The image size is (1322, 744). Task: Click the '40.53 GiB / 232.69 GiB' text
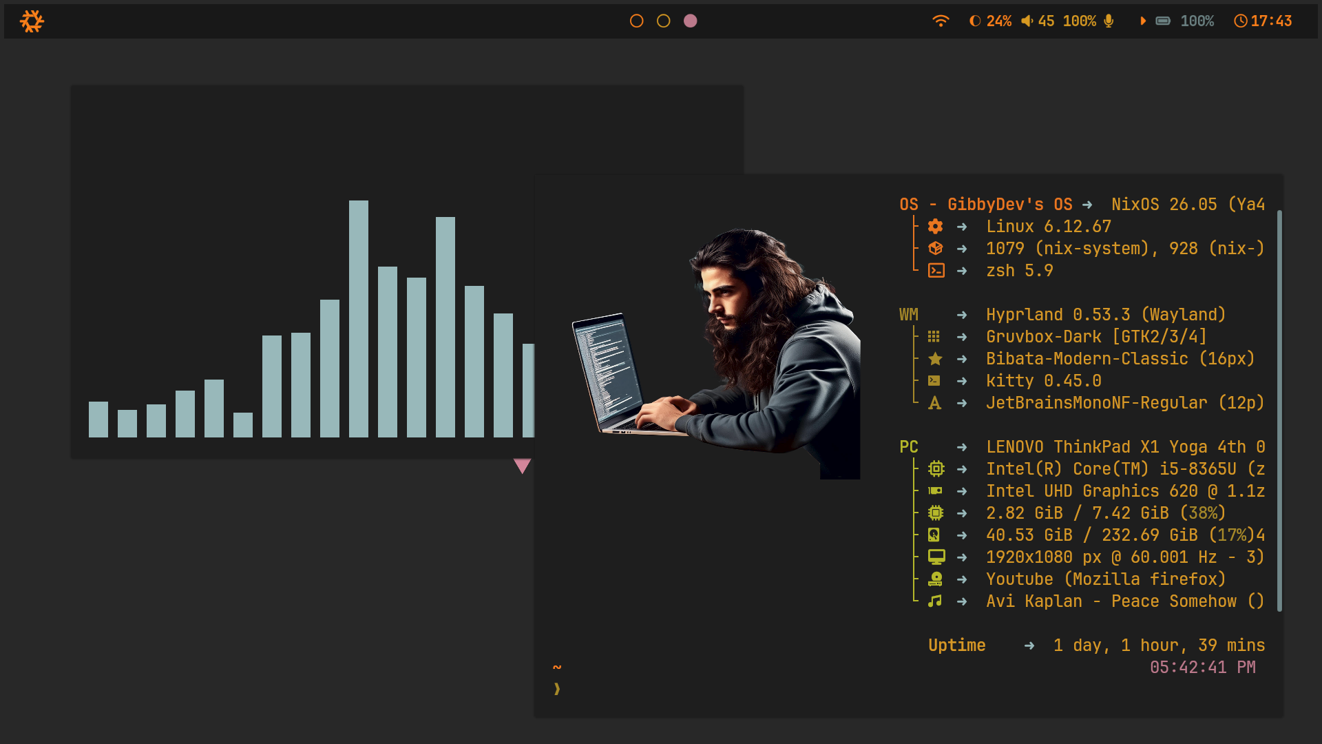point(1092,535)
